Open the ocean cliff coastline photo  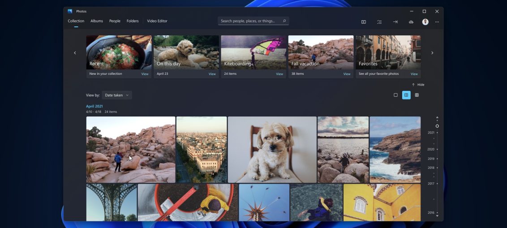tap(395, 150)
